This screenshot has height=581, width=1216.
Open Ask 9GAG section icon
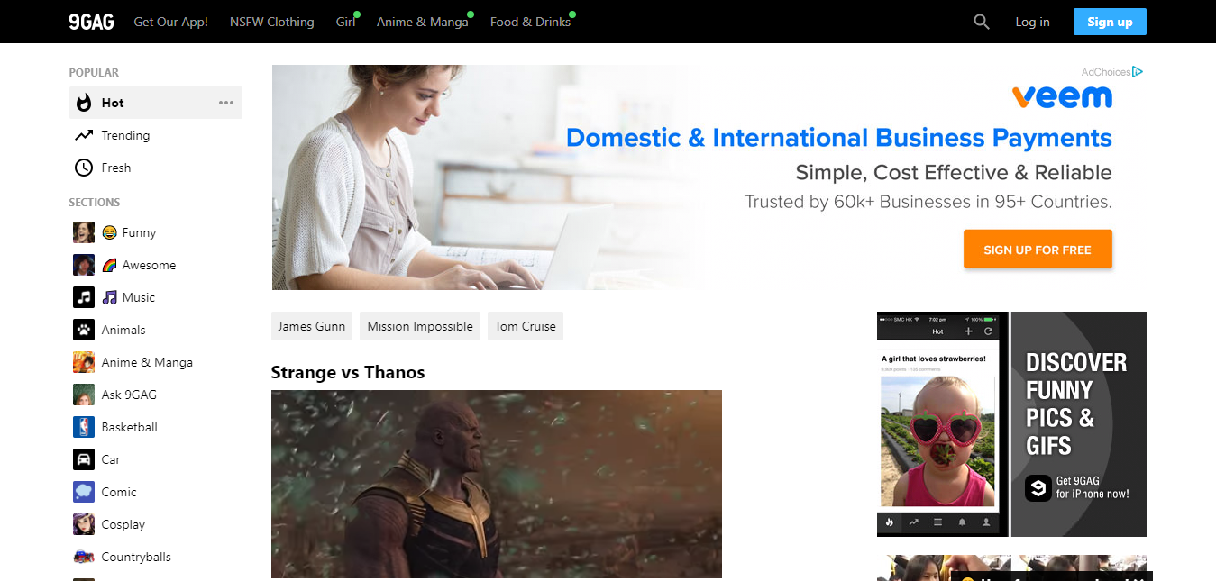coord(84,395)
